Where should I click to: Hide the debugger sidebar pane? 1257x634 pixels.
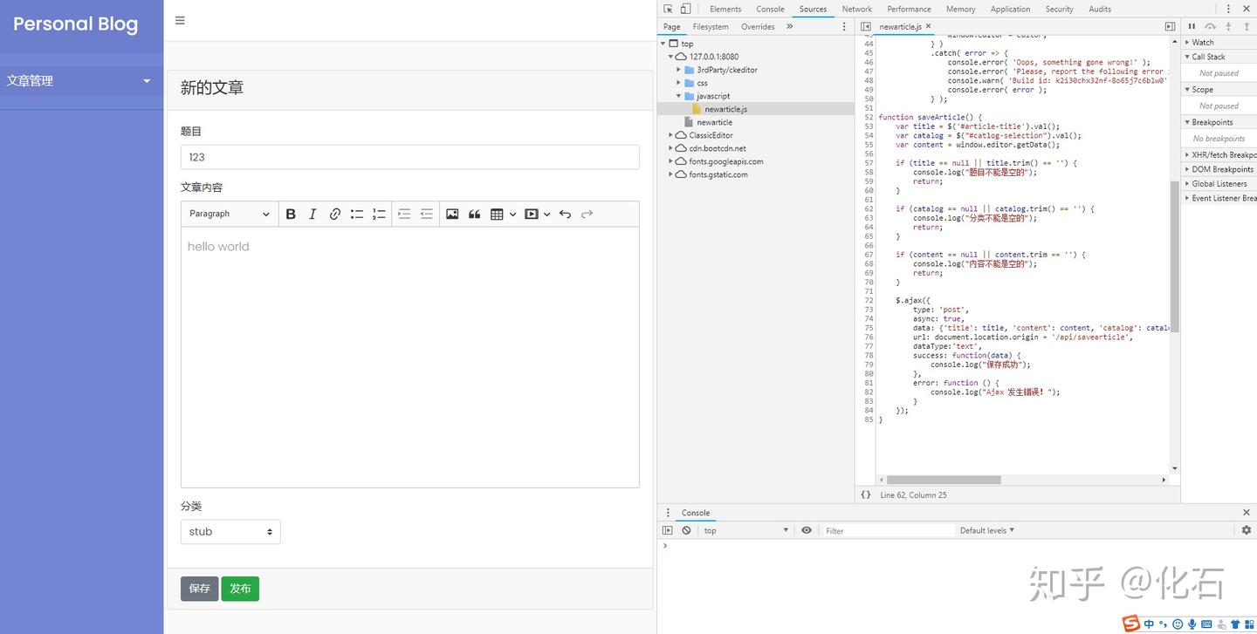pos(1170,26)
